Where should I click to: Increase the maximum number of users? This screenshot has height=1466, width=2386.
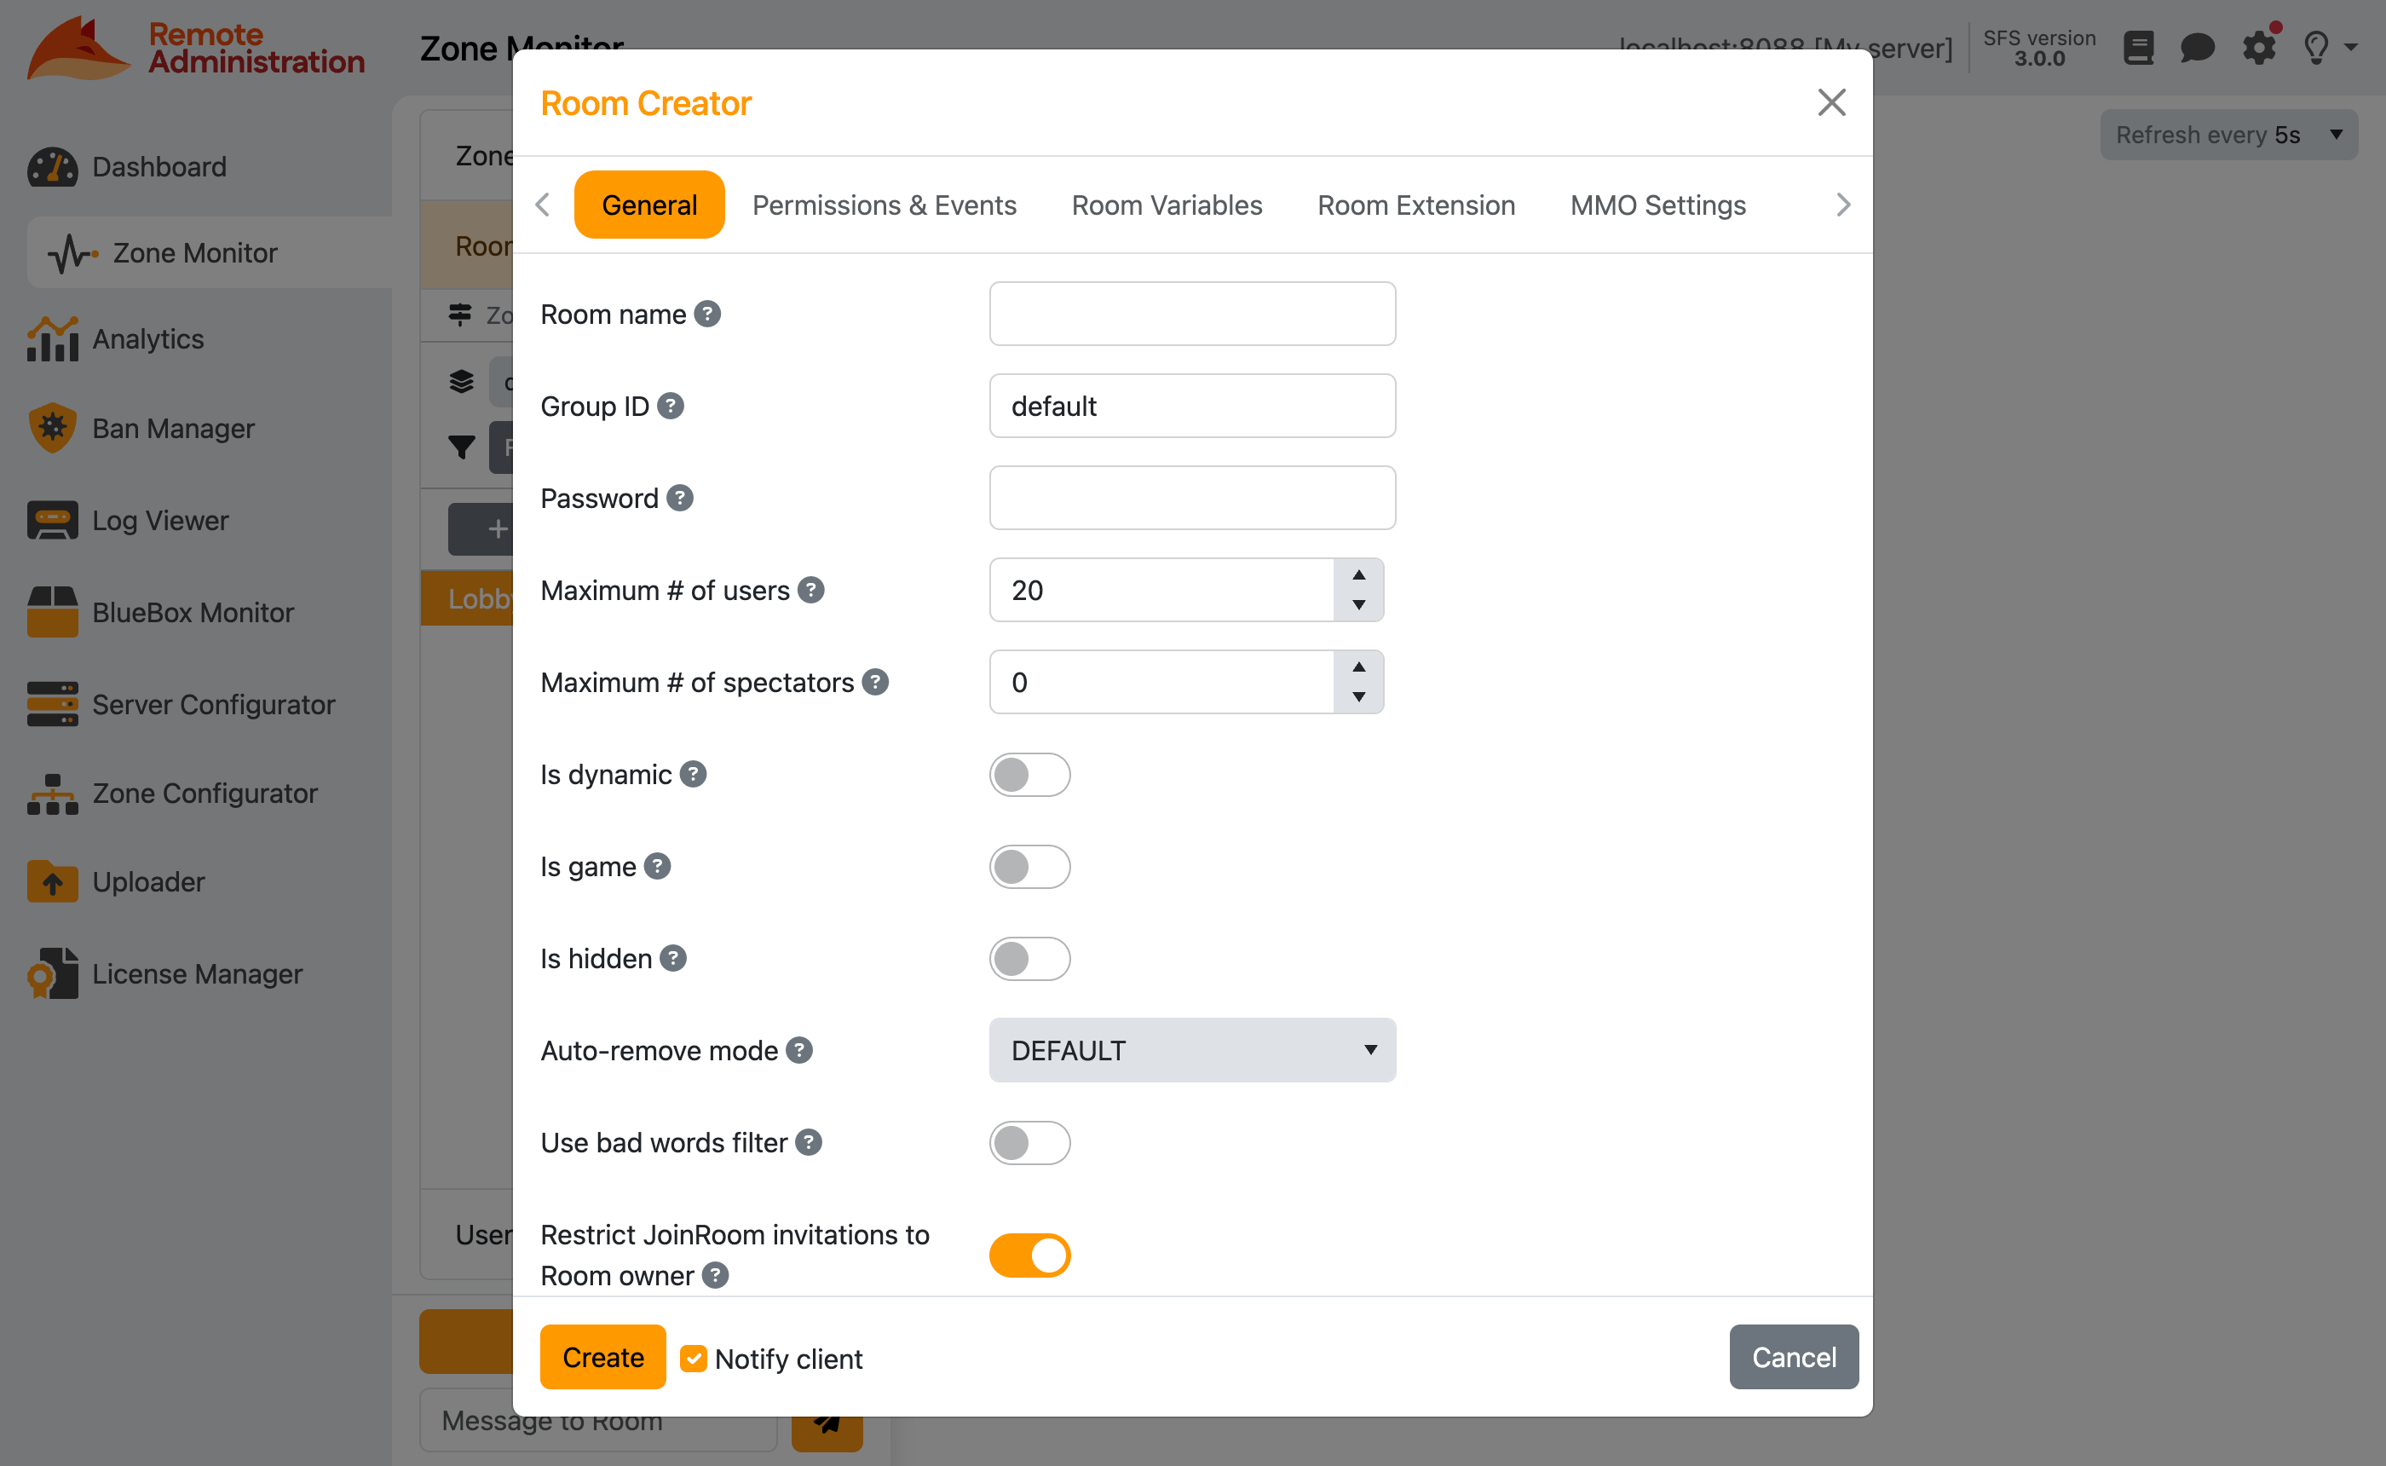(x=1358, y=575)
